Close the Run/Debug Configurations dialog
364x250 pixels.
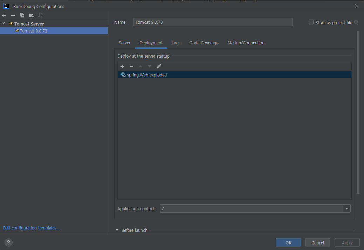click(357, 6)
